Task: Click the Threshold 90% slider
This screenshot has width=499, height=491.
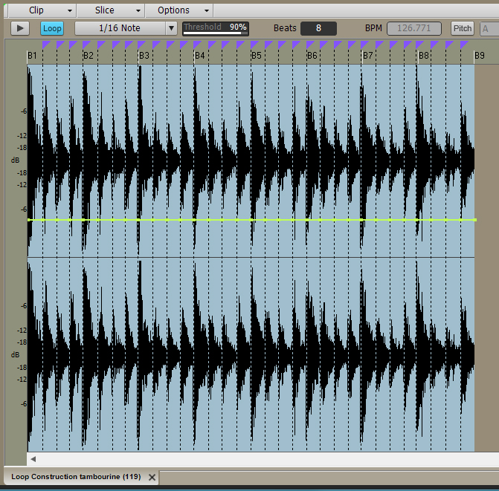Action: pyautogui.click(x=216, y=28)
